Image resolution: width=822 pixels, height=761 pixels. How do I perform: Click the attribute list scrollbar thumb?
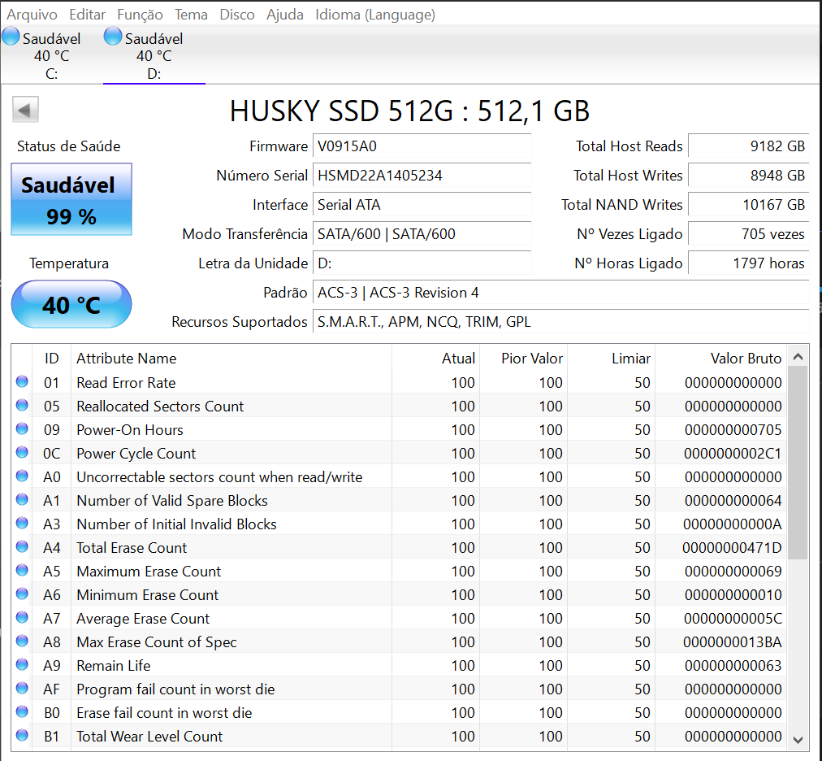pyautogui.click(x=798, y=463)
